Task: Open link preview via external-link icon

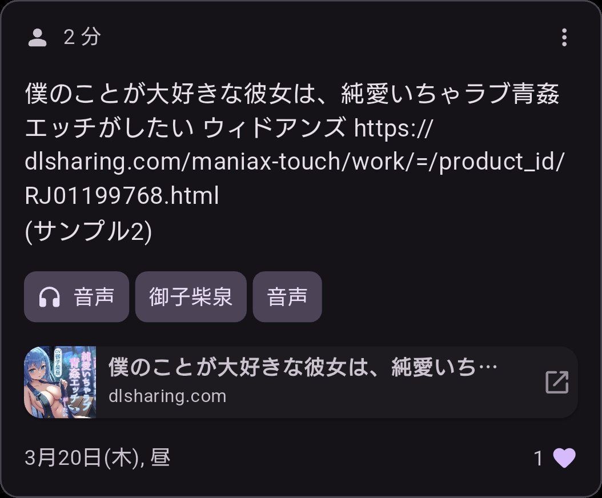Action: click(x=557, y=382)
